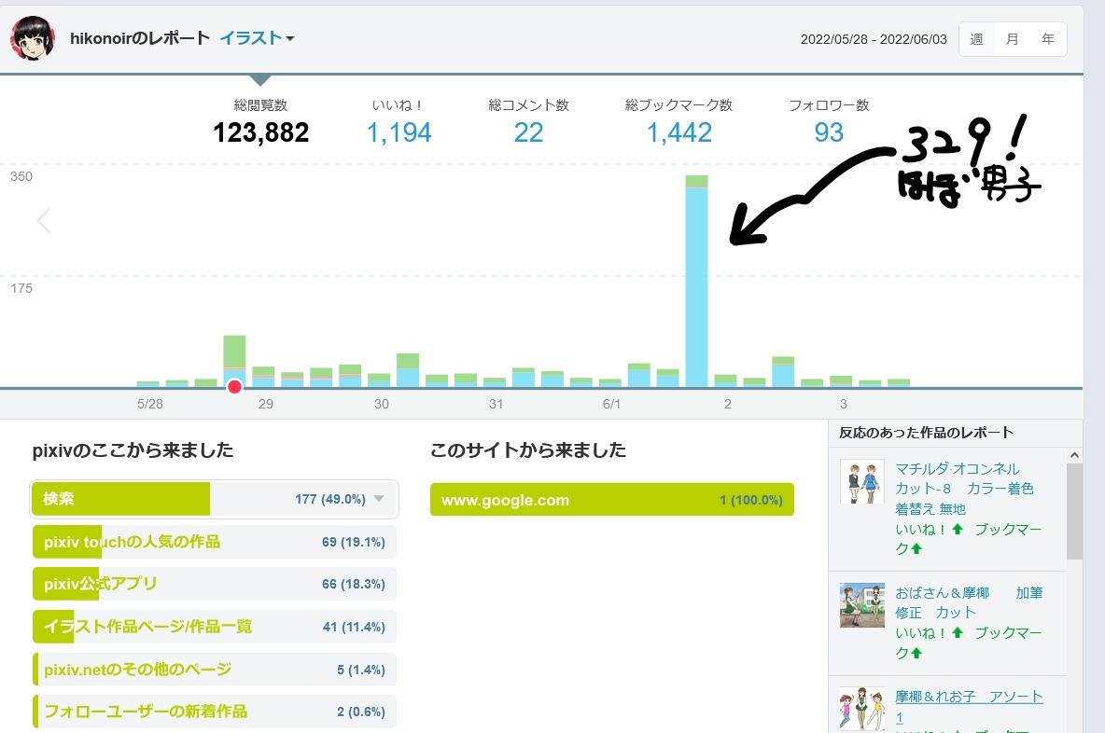Click the works list scrollbar thumb

[1074, 511]
